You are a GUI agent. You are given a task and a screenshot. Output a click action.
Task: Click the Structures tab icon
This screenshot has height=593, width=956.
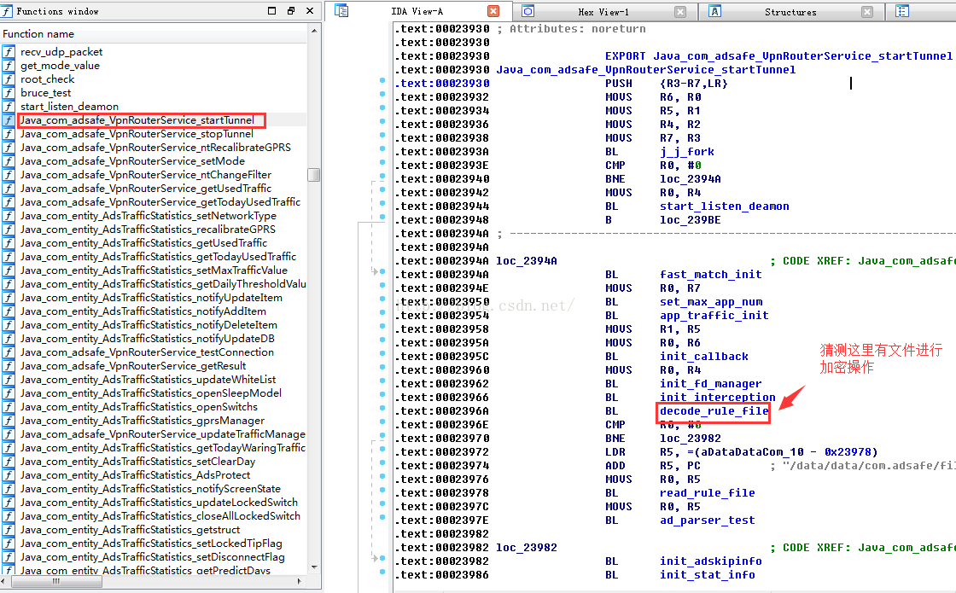(x=715, y=11)
